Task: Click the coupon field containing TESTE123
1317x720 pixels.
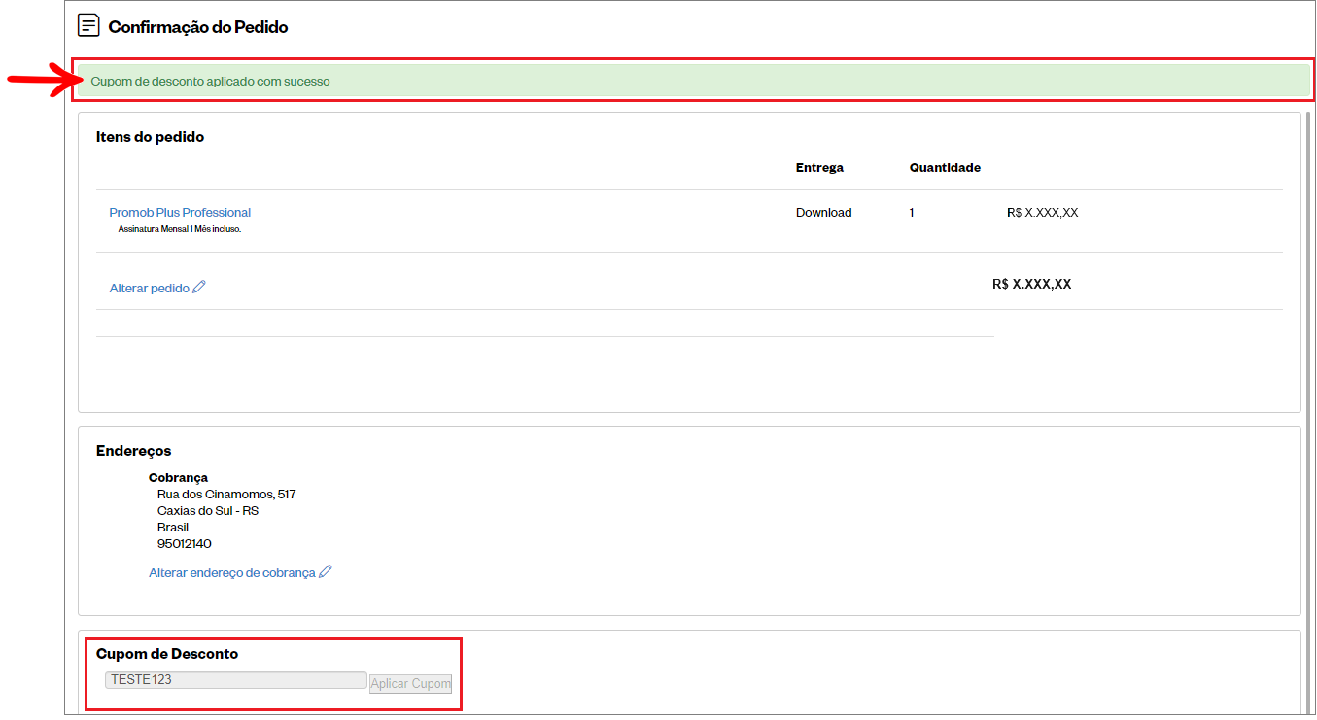Action: 235,680
